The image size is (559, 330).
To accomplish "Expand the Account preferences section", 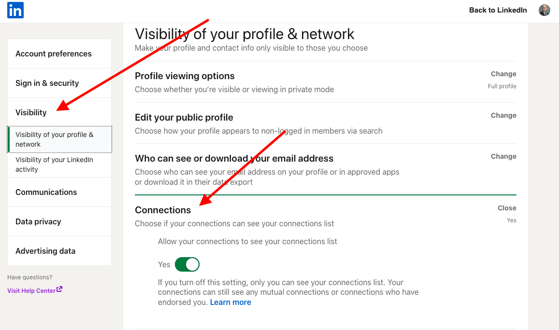I will 54,54.
